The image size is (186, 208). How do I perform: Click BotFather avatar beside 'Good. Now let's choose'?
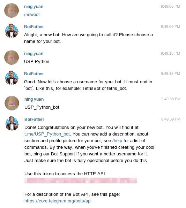tap(12, 78)
